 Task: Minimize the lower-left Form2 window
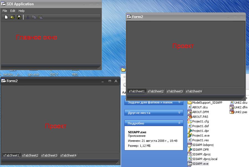pyautogui.click(x=102, y=81)
